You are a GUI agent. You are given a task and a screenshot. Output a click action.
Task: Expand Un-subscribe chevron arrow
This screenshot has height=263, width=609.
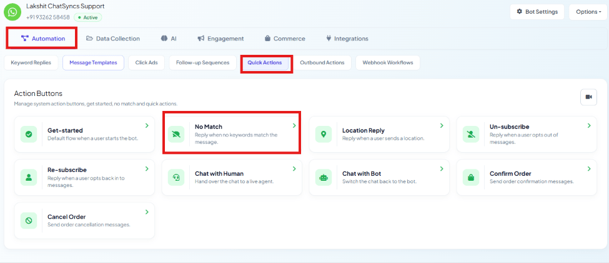(x=589, y=125)
